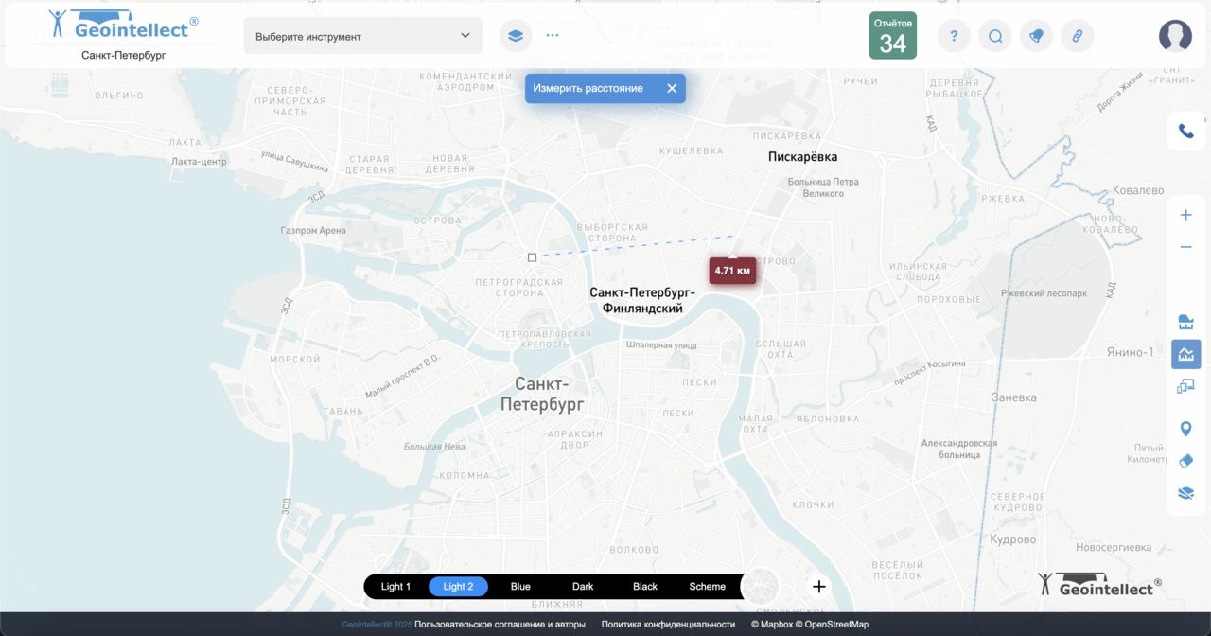Select the Dark map style
The height and width of the screenshot is (636, 1211).
(x=583, y=587)
